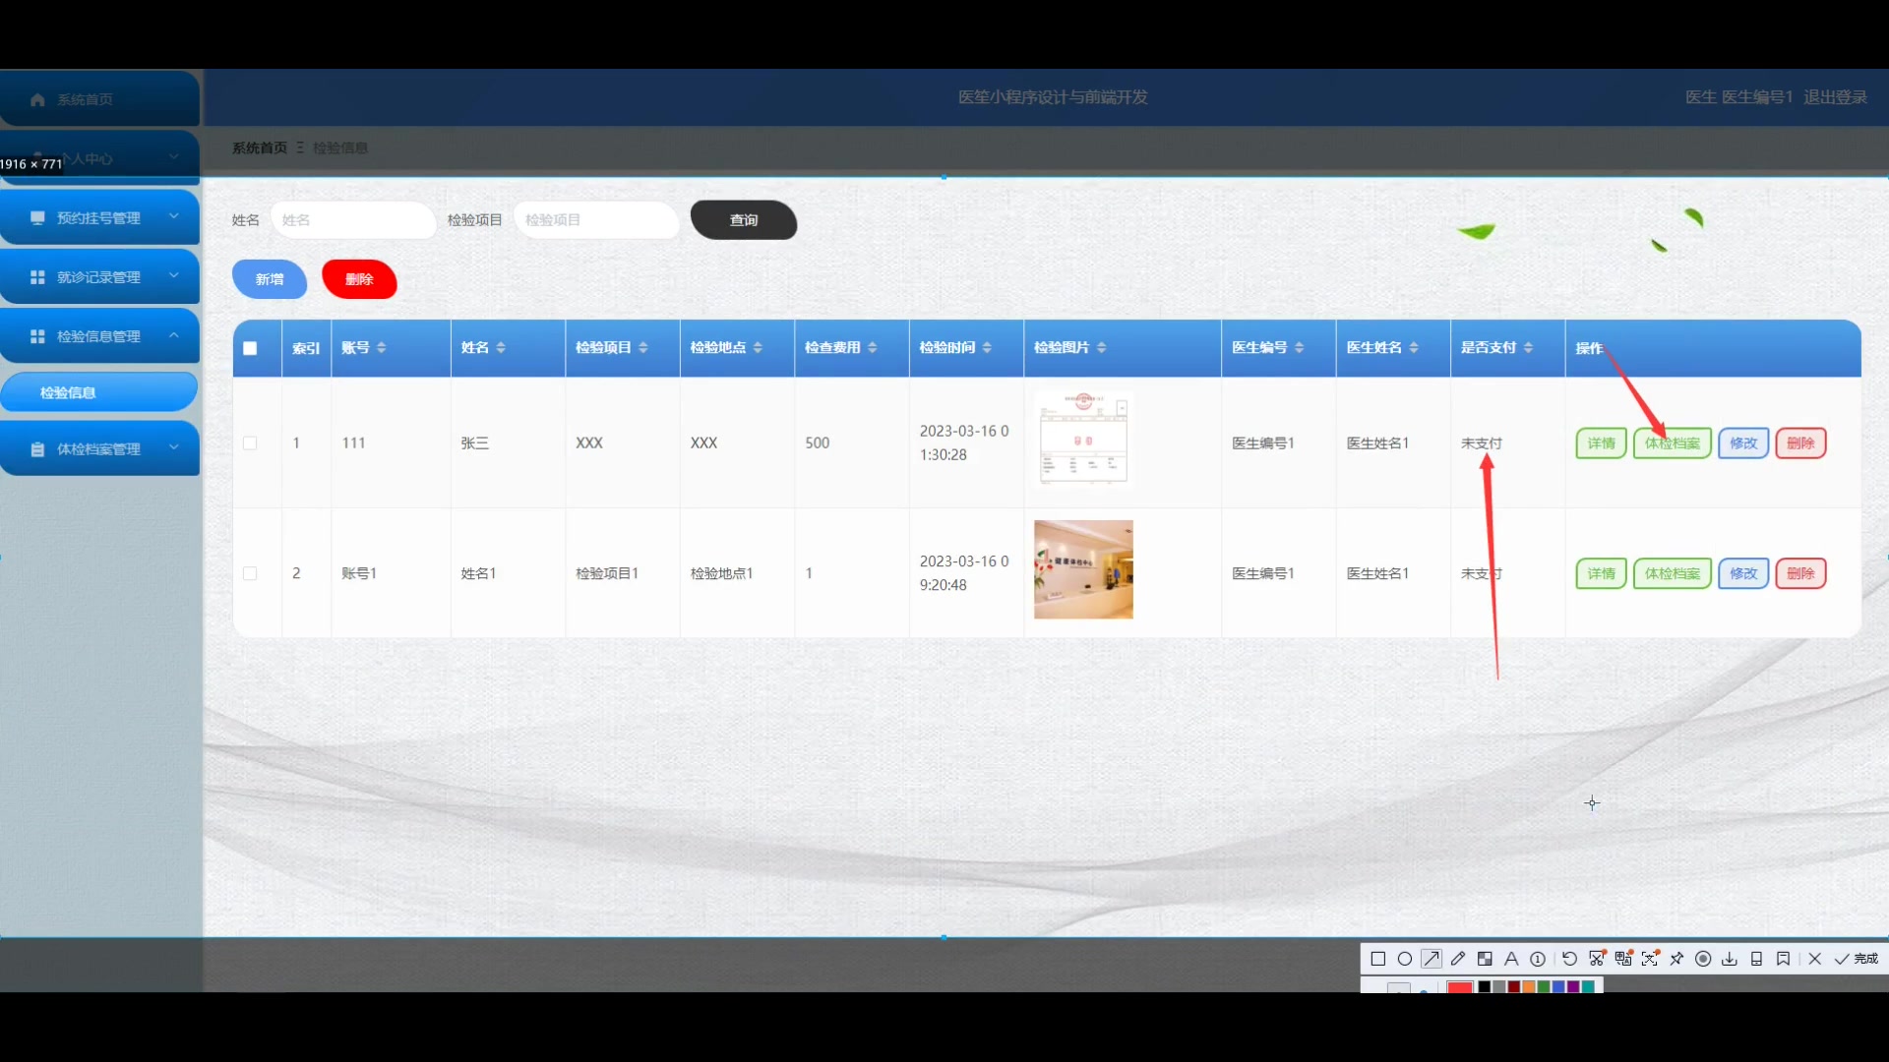
Task: Expand the 个人中心 menu chevron
Action: click(173, 156)
